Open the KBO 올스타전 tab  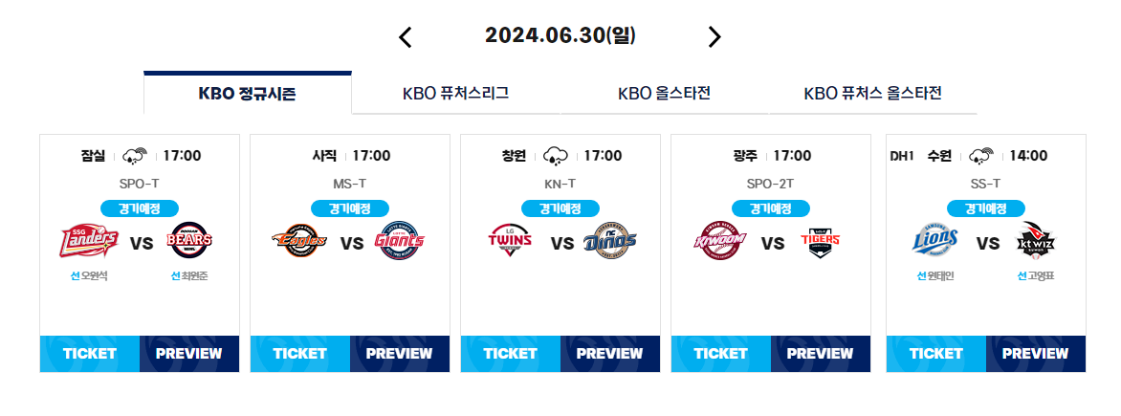[665, 93]
